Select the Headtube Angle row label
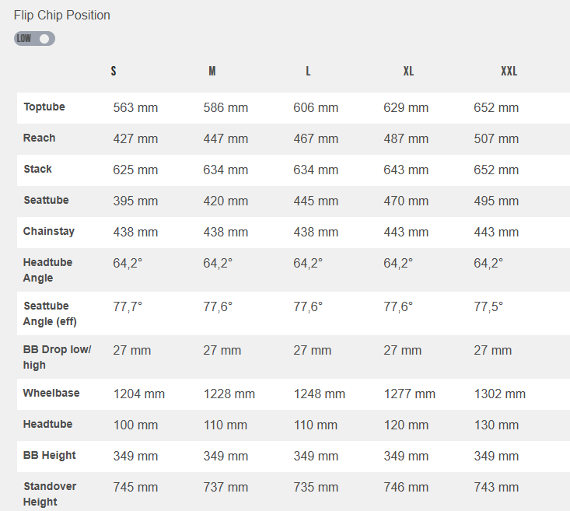Viewport: 570px width, 511px height. [x=47, y=270]
